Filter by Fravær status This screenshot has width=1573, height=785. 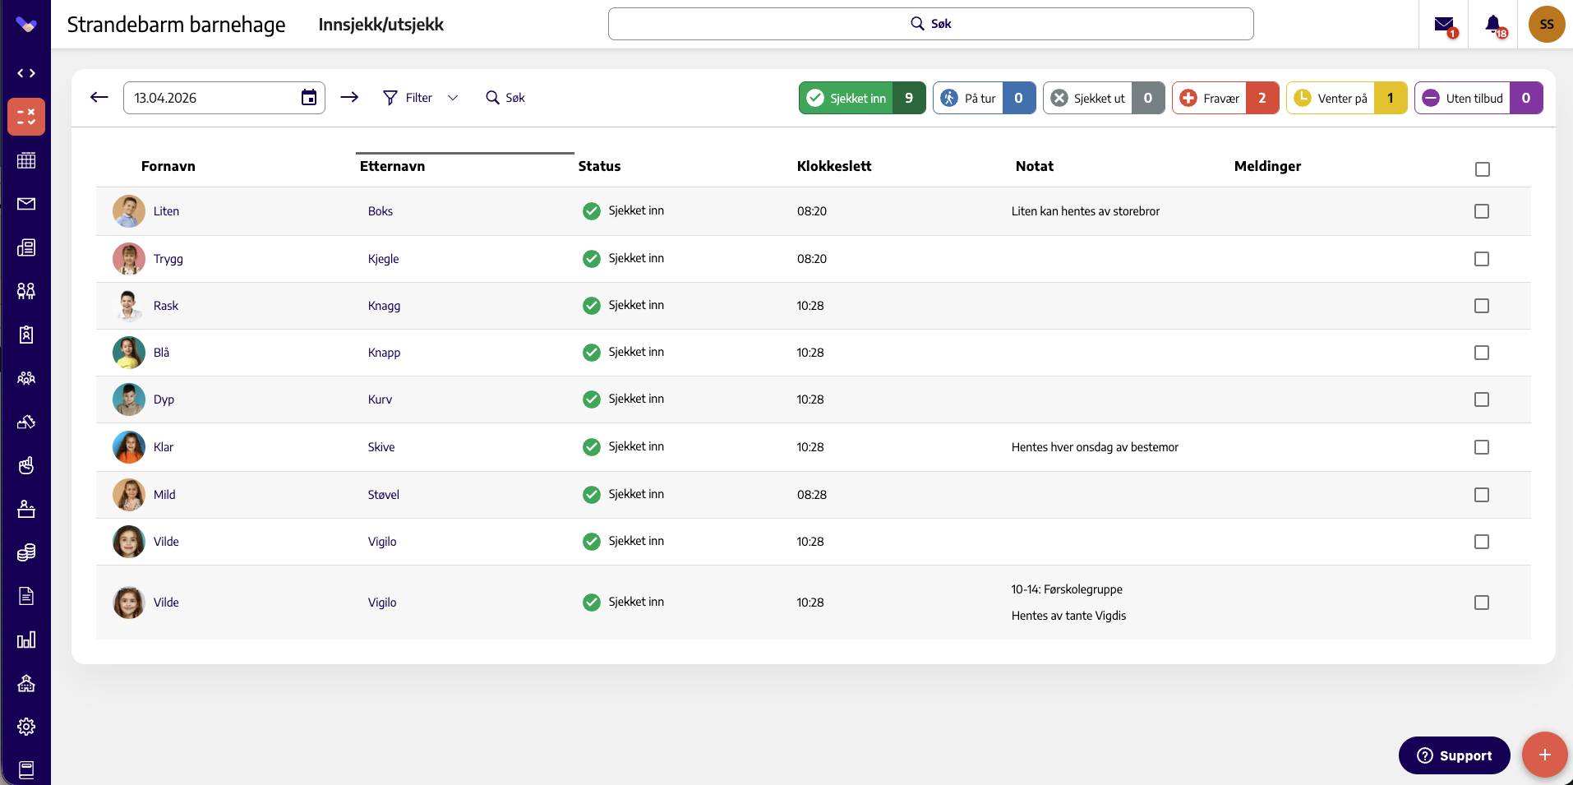[1225, 98]
